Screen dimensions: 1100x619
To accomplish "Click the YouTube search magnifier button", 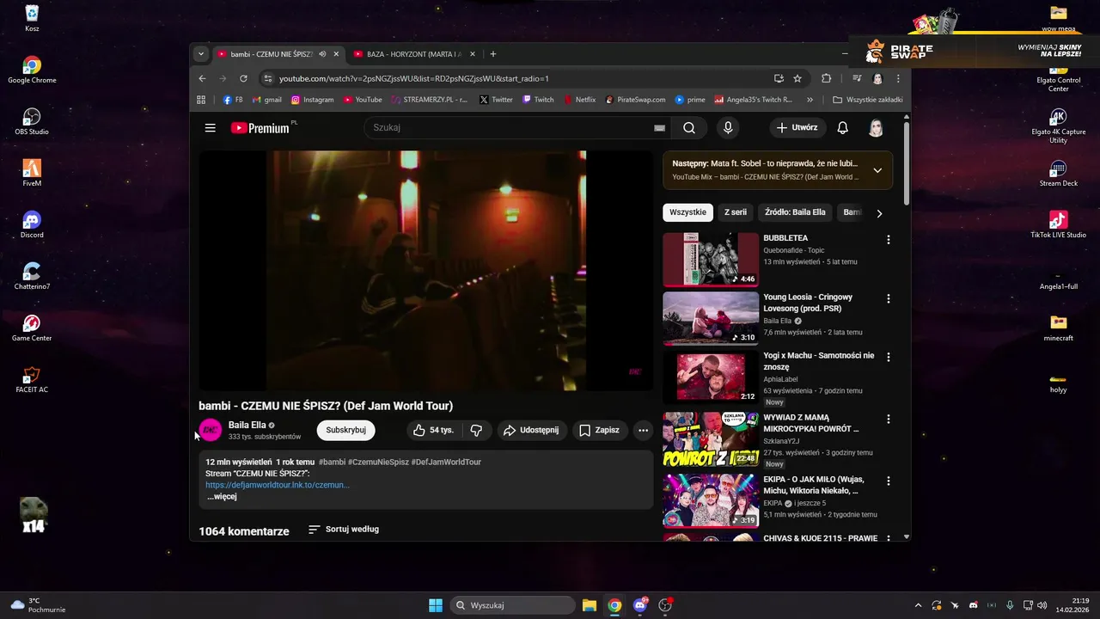I will click(689, 128).
